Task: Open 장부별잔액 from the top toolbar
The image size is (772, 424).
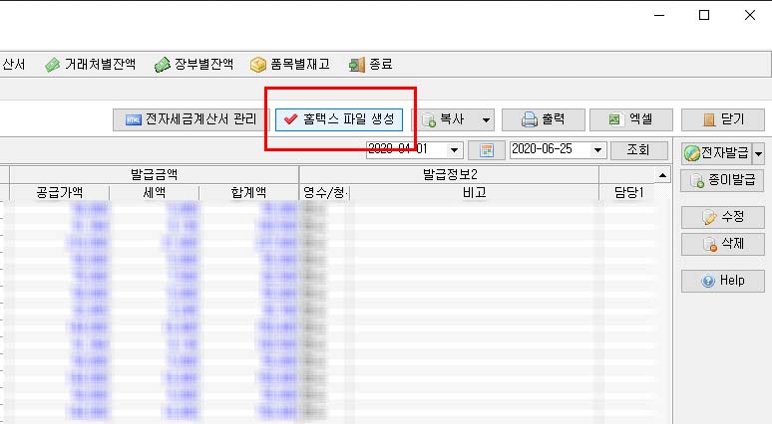Action: coord(193,64)
